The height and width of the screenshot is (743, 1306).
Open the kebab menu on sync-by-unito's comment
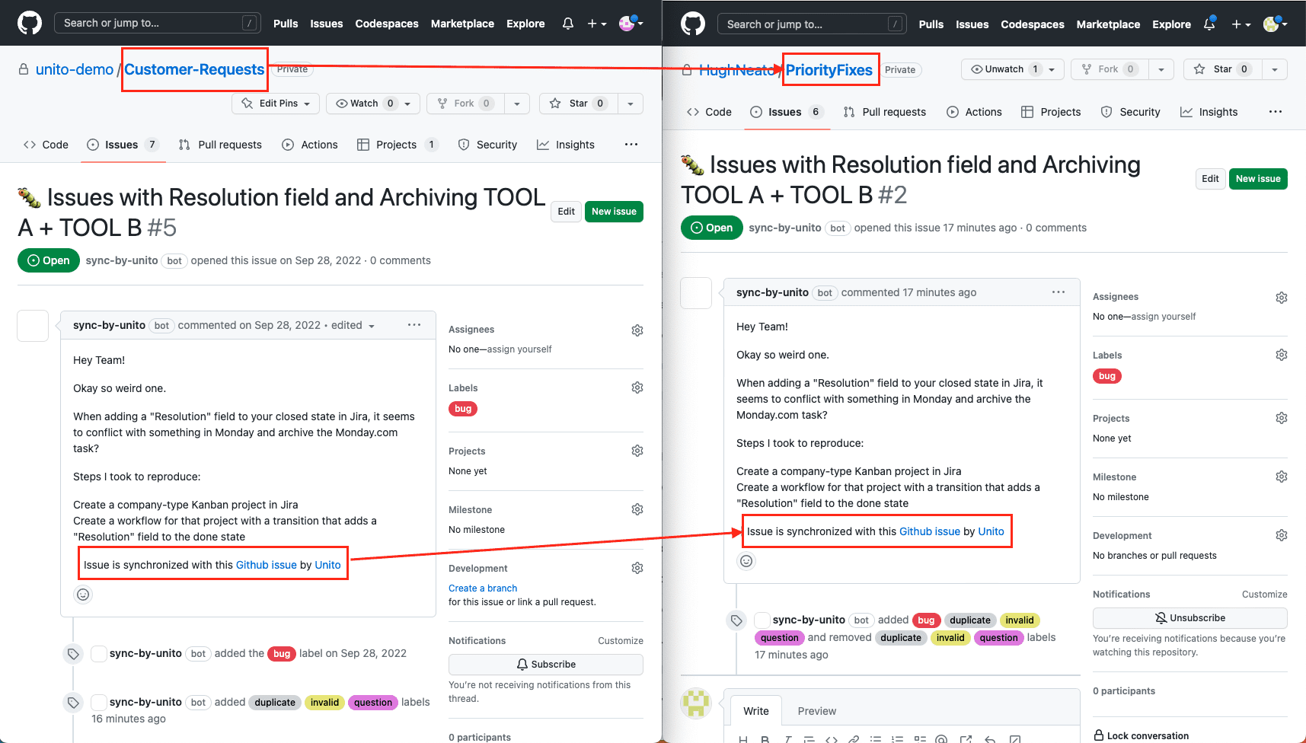coord(414,324)
